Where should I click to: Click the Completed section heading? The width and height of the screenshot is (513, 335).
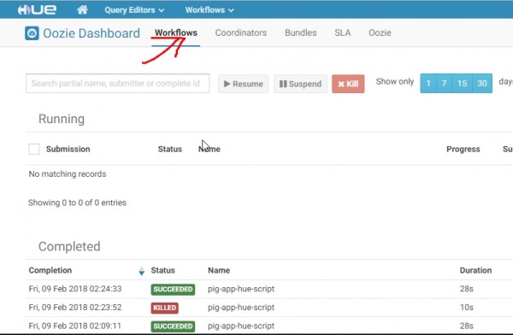pos(69,246)
